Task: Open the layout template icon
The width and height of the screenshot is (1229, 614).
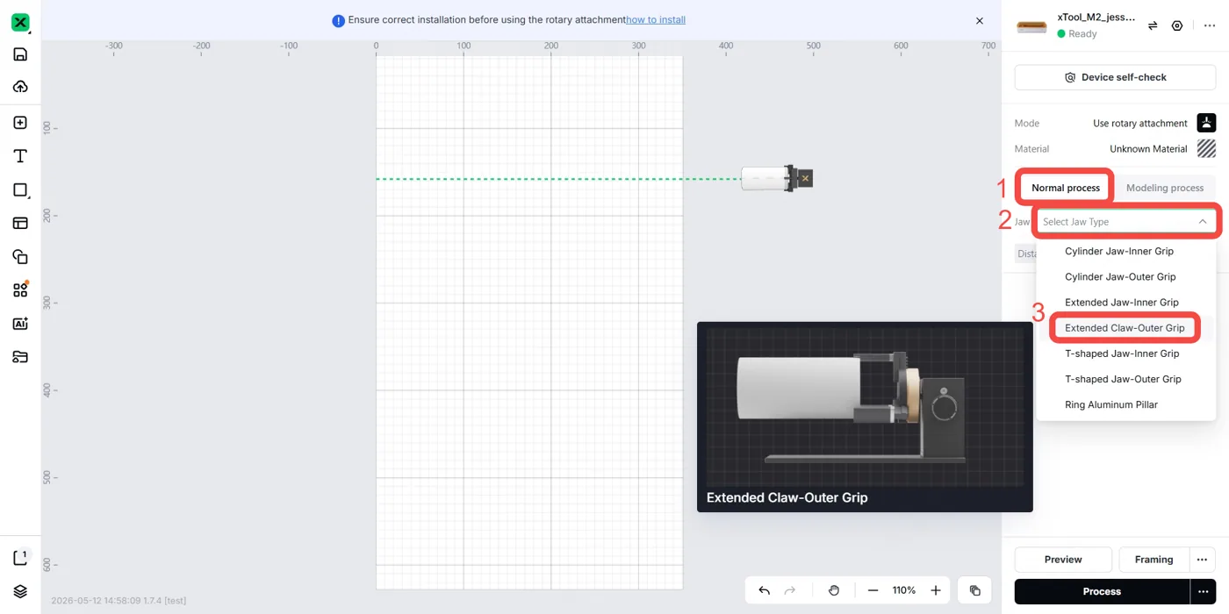Action: pyautogui.click(x=20, y=223)
